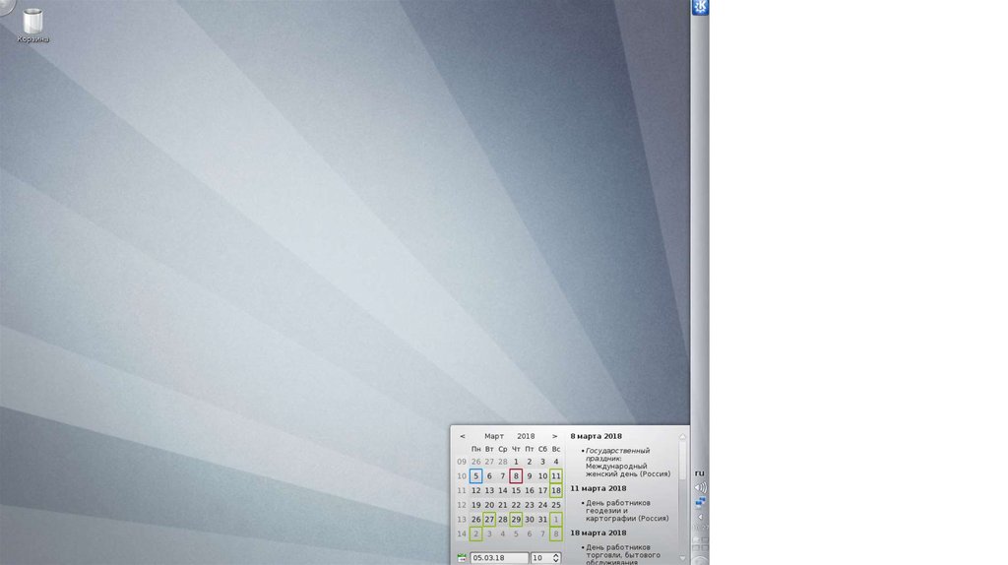Select date 29 with green outline
Image resolution: width=1008 pixels, height=565 pixels.
pyautogui.click(x=516, y=520)
